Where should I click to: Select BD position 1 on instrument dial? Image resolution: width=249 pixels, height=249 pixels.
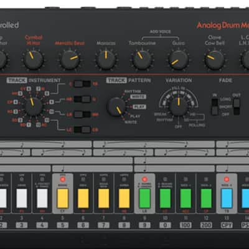[x=29, y=125]
